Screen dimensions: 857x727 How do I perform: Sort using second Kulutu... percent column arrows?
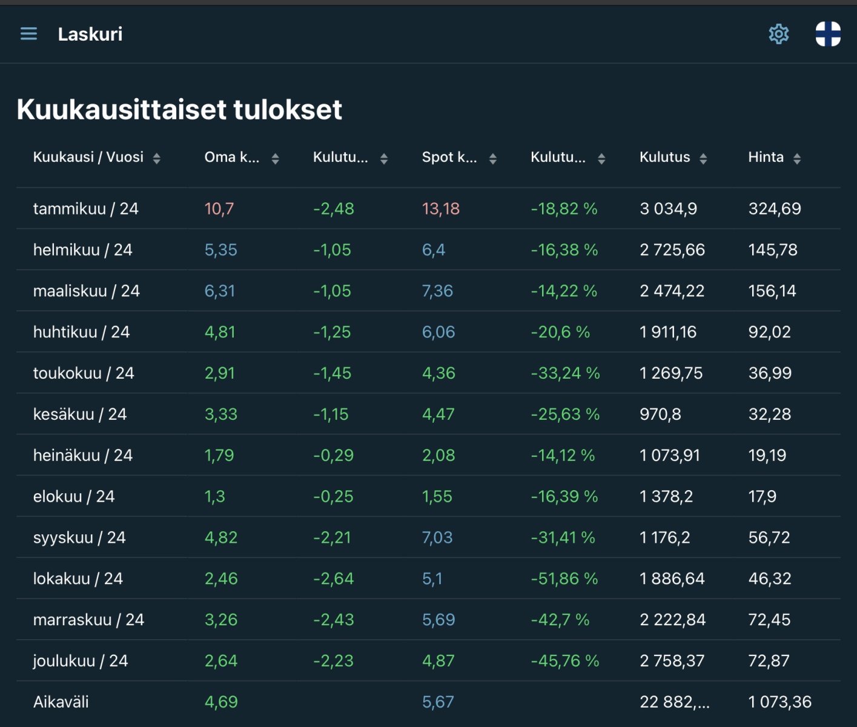pyautogui.click(x=601, y=159)
